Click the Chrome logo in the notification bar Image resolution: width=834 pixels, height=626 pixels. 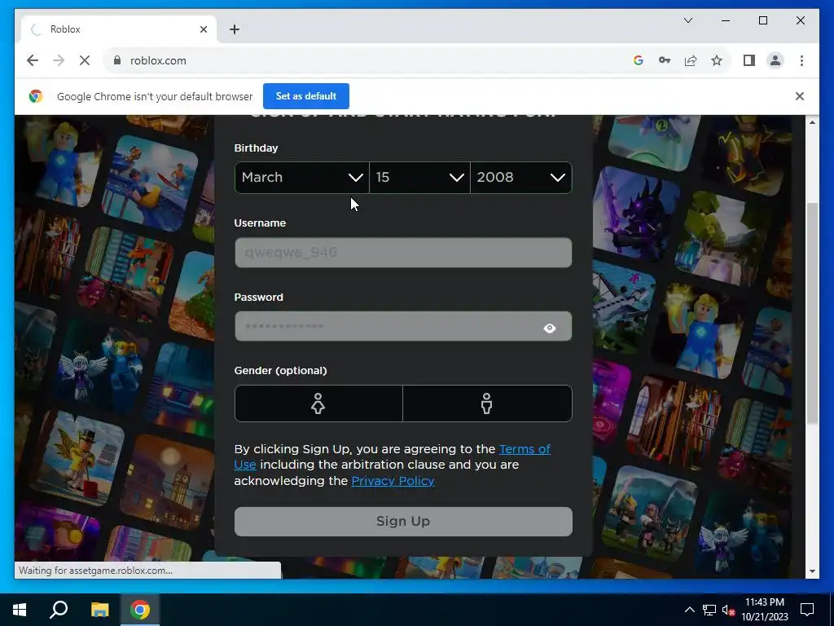pyautogui.click(x=36, y=96)
